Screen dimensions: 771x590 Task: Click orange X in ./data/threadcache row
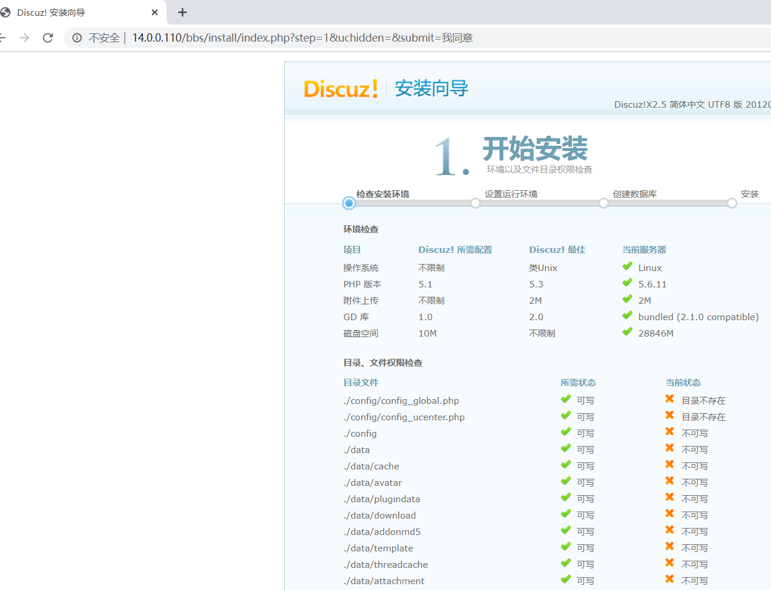pyautogui.click(x=670, y=562)
